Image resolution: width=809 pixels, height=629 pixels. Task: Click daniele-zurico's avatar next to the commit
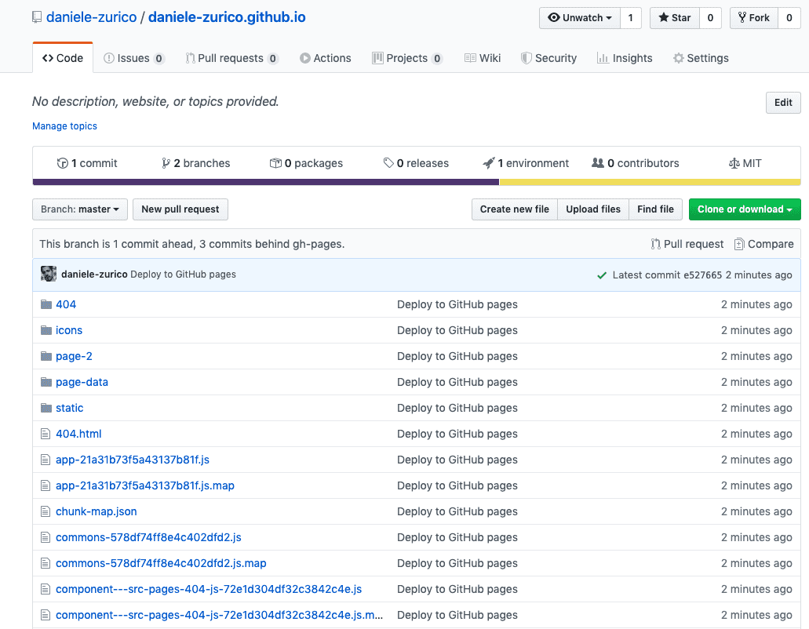click(48, 275)
